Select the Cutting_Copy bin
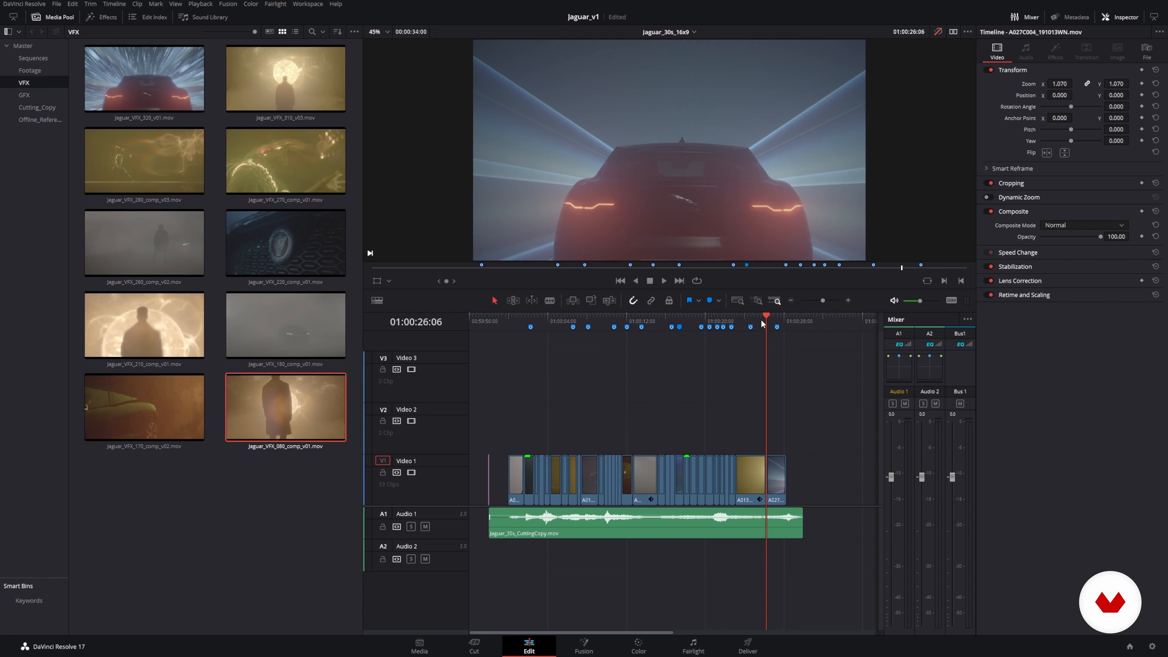Screen dimensions: 1168x657 [37, 107]
